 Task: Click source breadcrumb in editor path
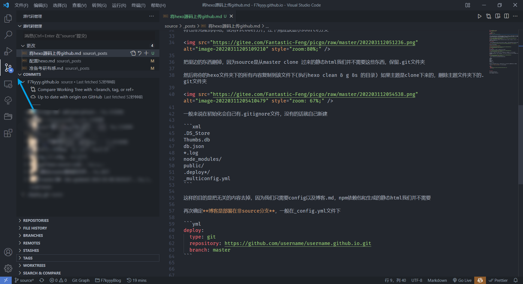(171, 26)
